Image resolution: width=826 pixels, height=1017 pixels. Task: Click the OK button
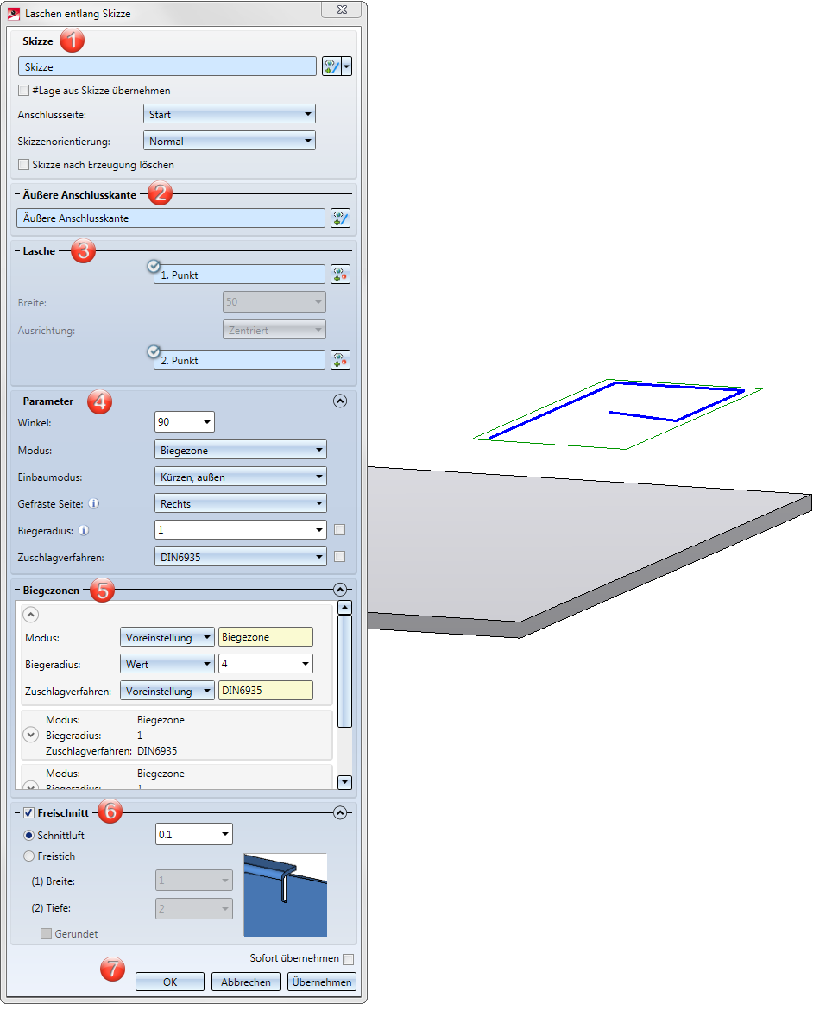170,982
